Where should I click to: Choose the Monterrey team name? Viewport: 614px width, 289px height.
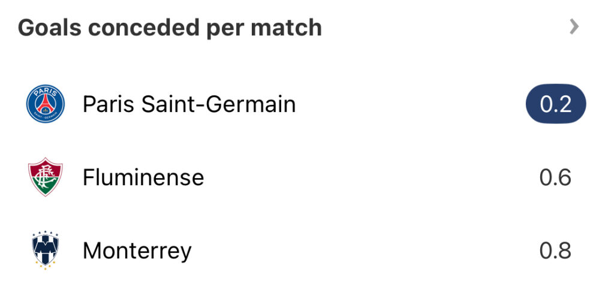pyautogui.click(x=137, y=251)
